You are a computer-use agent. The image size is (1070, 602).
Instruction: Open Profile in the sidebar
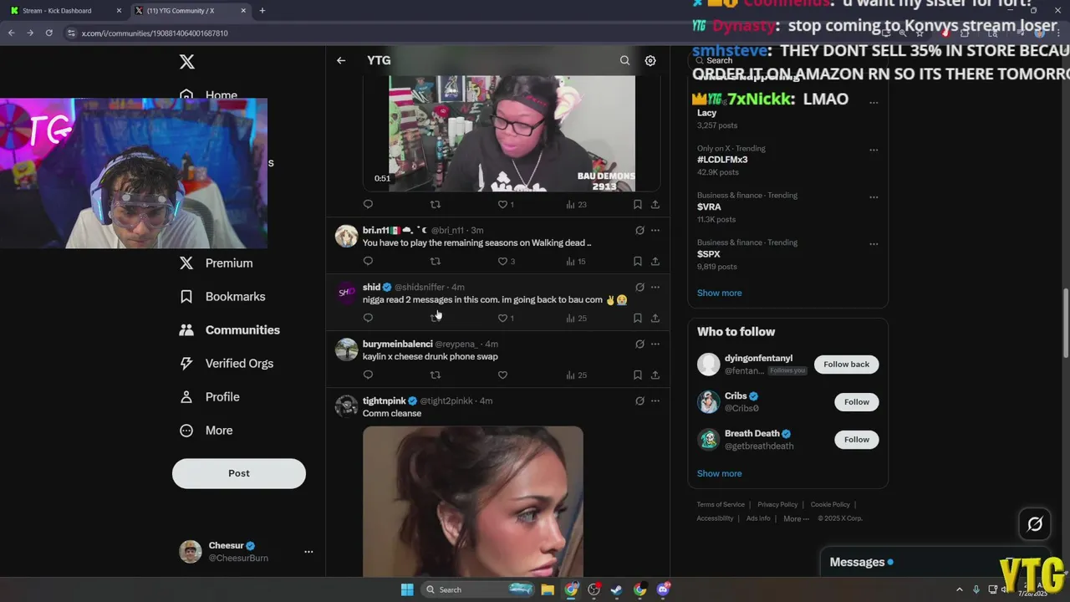(210, 396)
